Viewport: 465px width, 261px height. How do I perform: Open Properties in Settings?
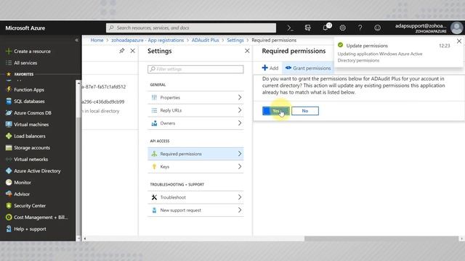pos(195,97)
